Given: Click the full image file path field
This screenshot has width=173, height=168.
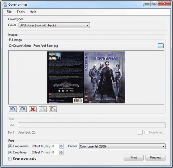Looking at the screenshot, I should tap(82, 46).
